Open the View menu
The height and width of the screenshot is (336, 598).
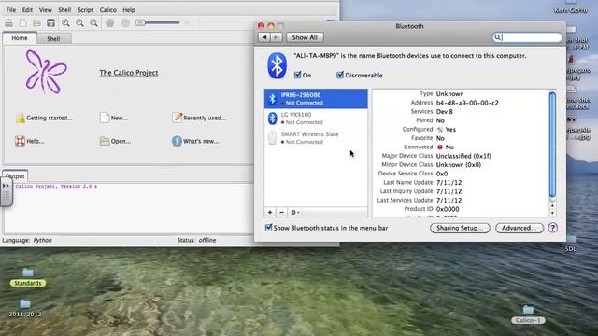point(46,10)
